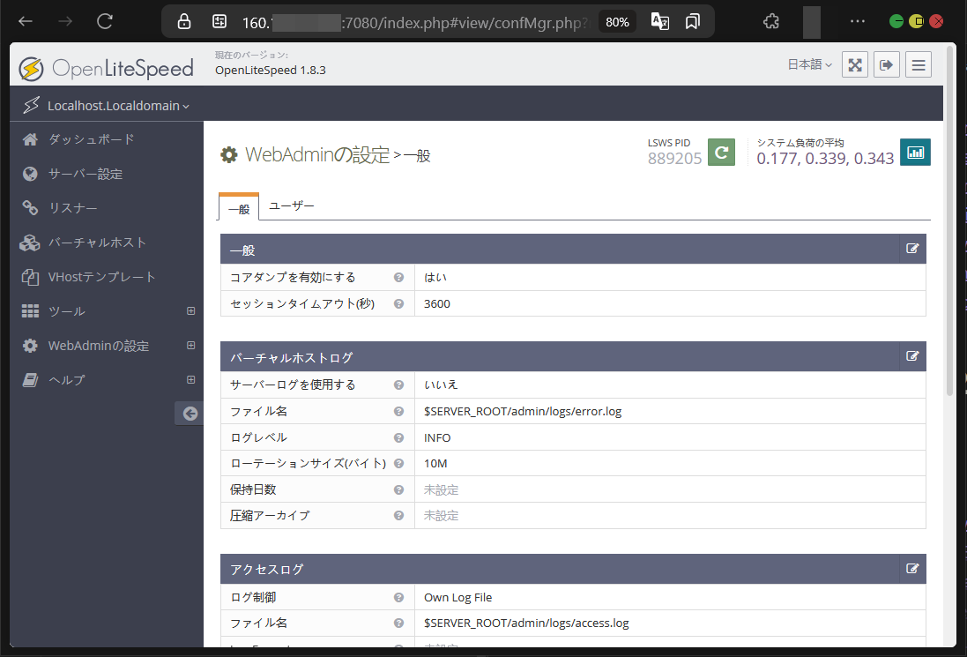Click the sign out icon

886,64
